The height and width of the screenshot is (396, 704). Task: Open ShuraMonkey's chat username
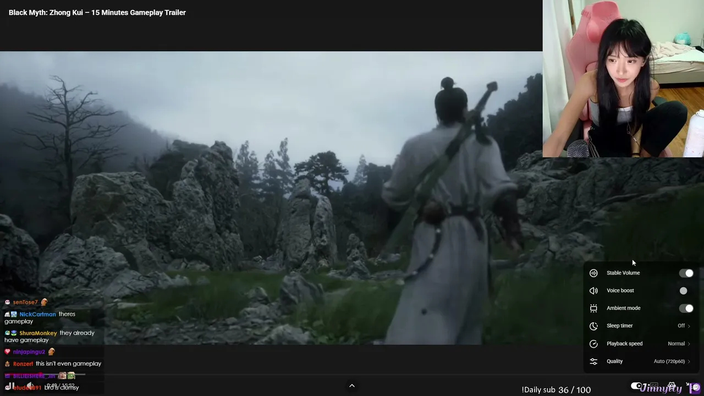pyautogui.click(x=38, y=333)
